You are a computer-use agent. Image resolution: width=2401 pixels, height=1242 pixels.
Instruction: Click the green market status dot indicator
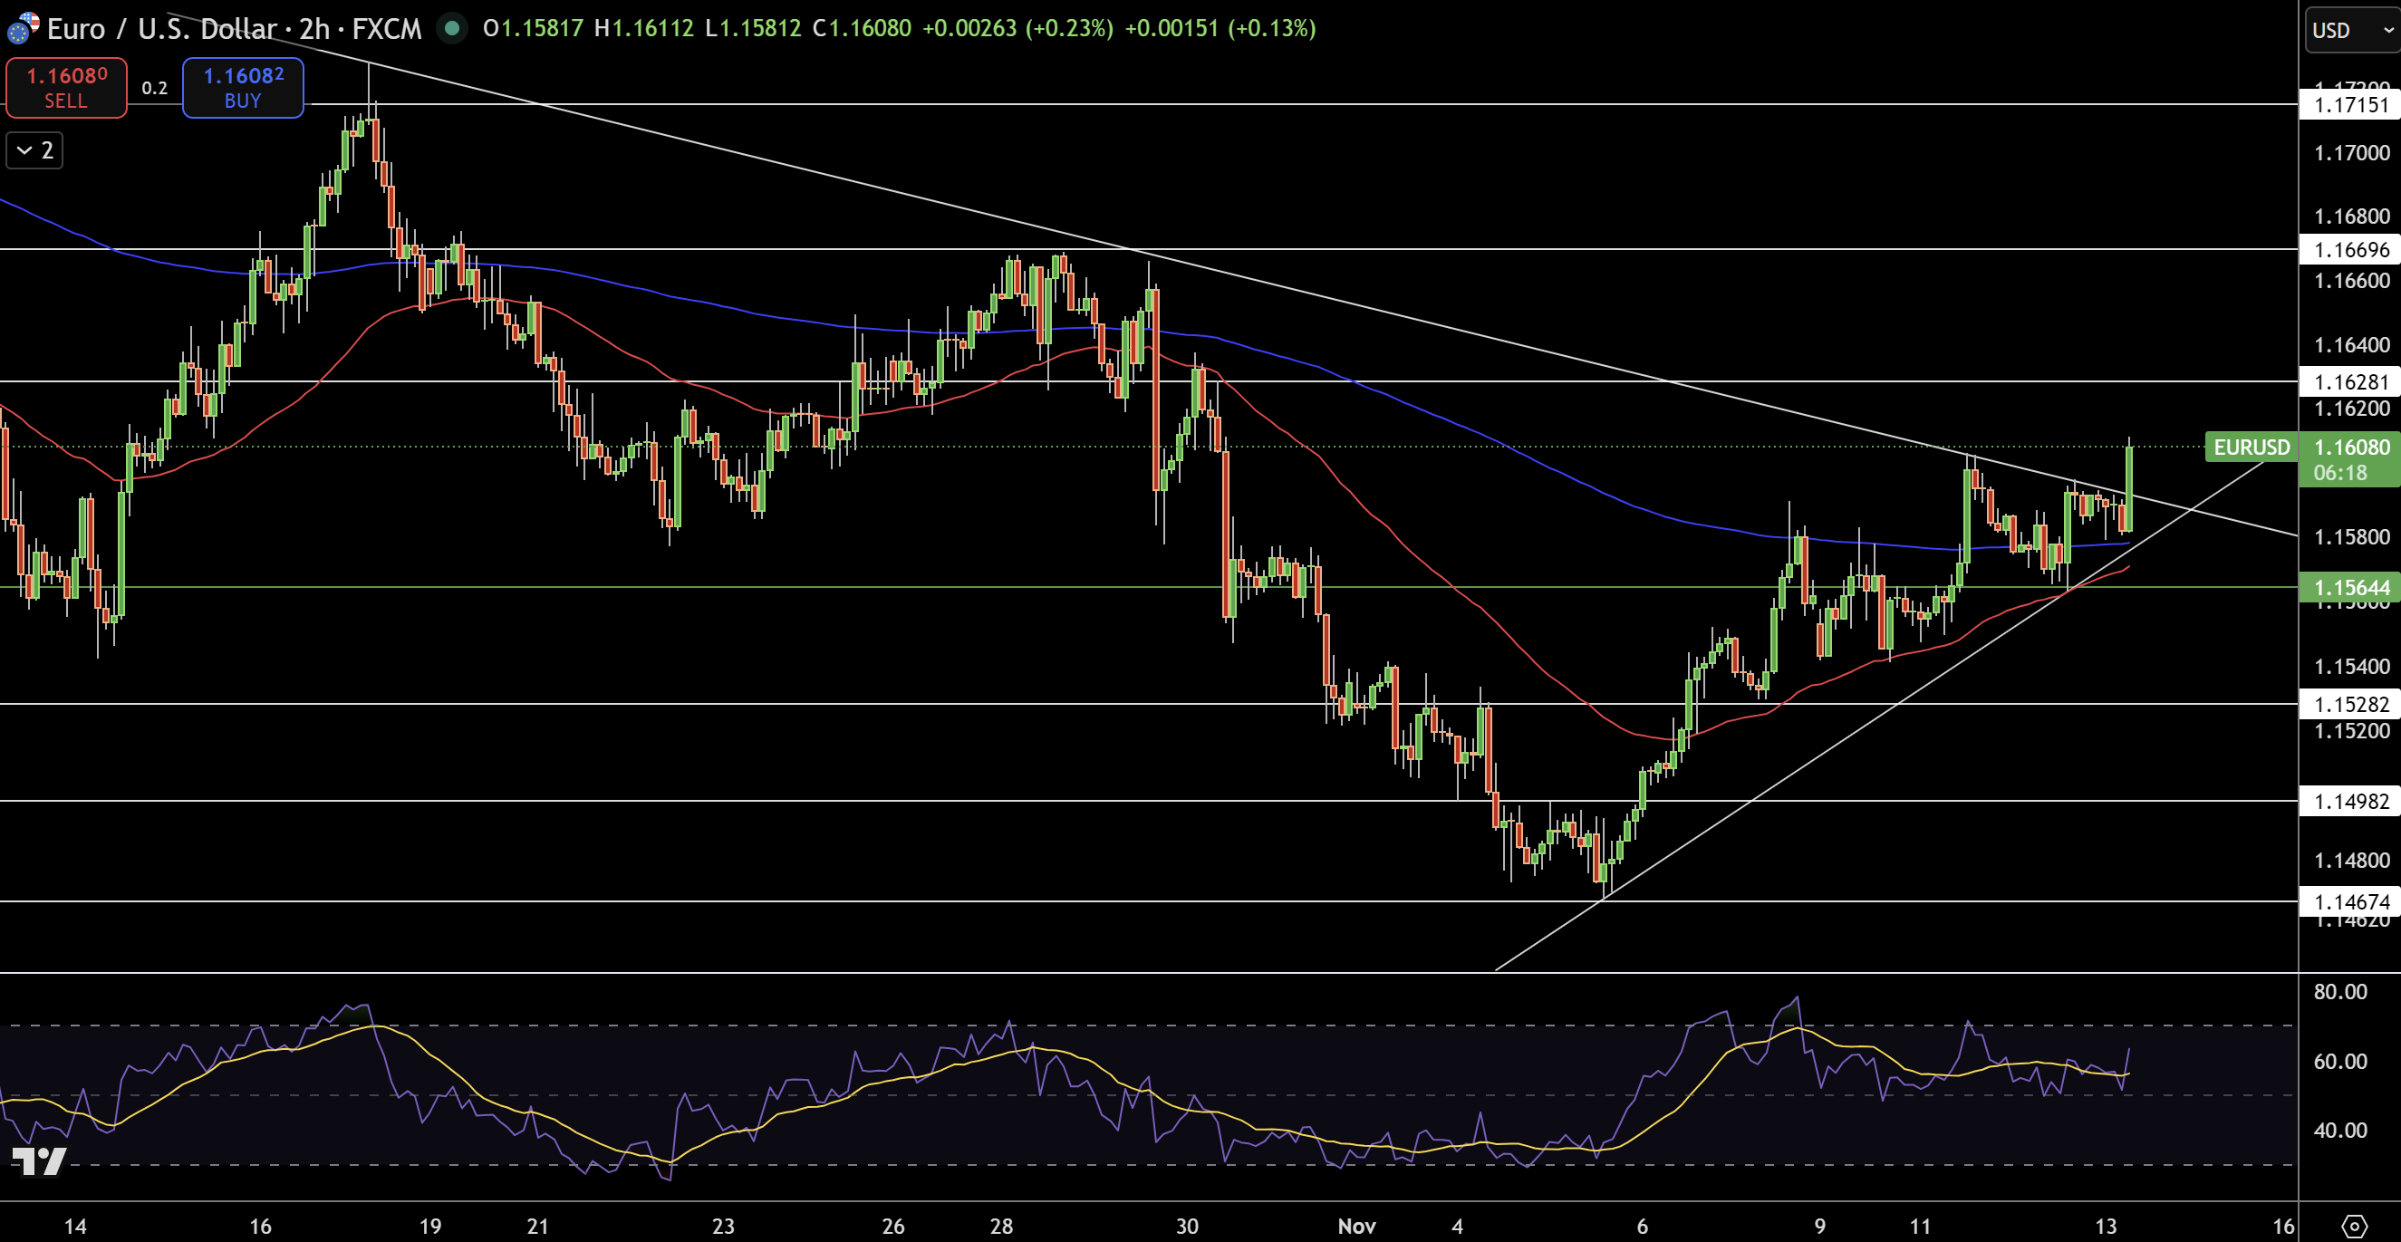click(x=453, y=29)
